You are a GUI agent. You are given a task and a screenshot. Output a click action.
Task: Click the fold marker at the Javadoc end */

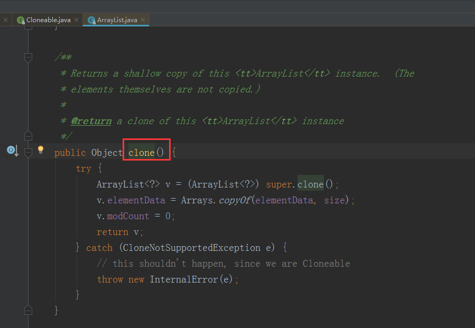[28, 136]
